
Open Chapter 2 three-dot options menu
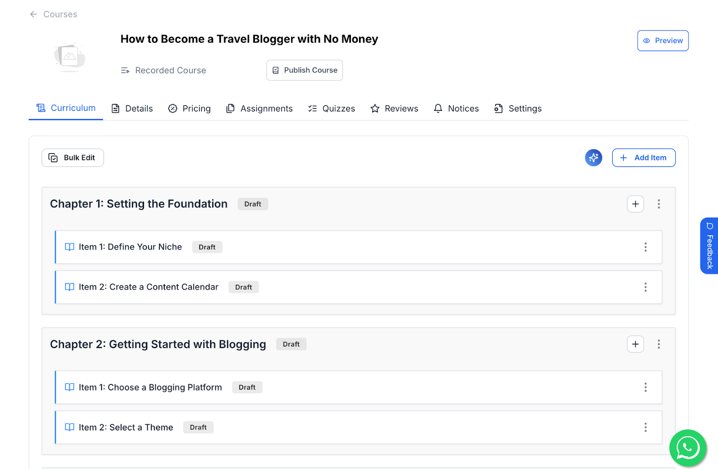[x=658, y=344]
